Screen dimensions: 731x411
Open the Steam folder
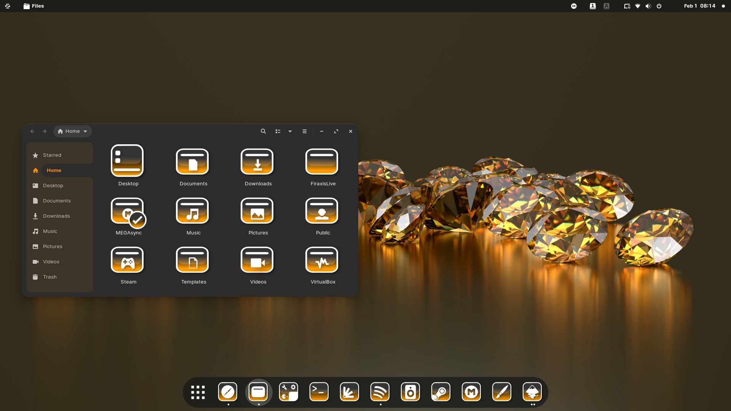click(x=127, y=260)
